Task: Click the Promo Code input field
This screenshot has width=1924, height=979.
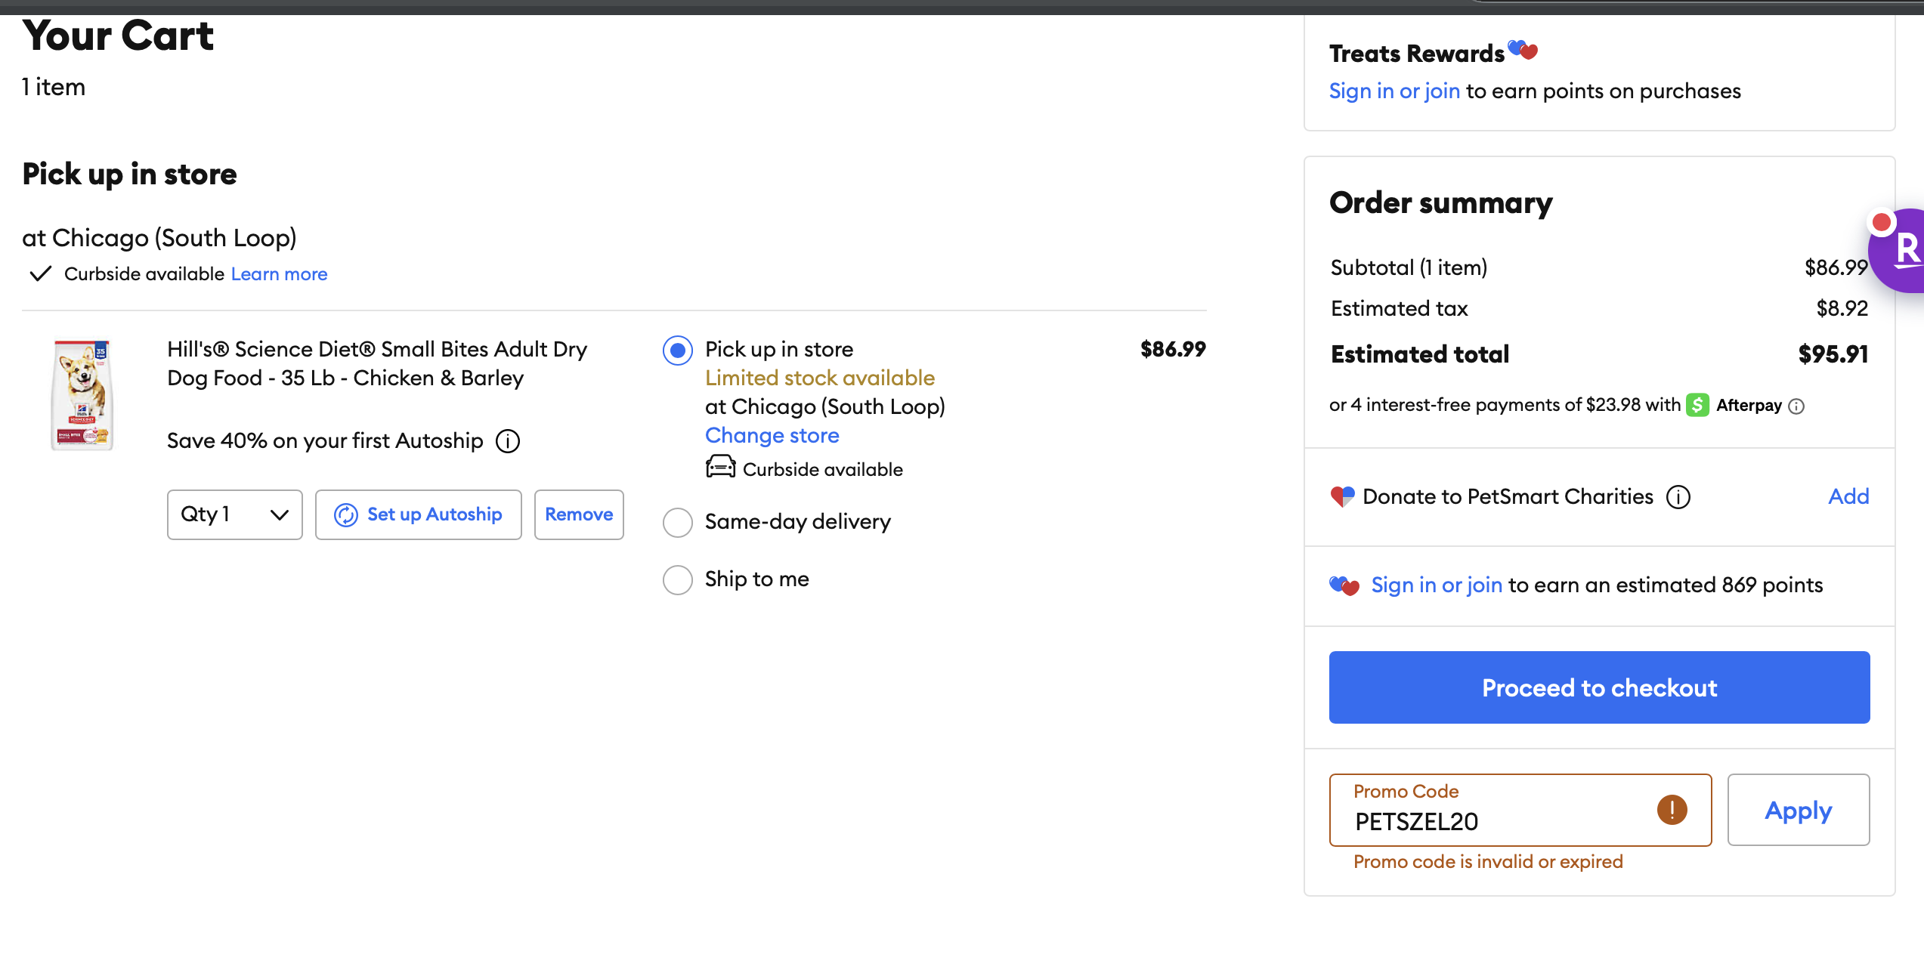Action: pyautogui.click(x=1520, y=810)
